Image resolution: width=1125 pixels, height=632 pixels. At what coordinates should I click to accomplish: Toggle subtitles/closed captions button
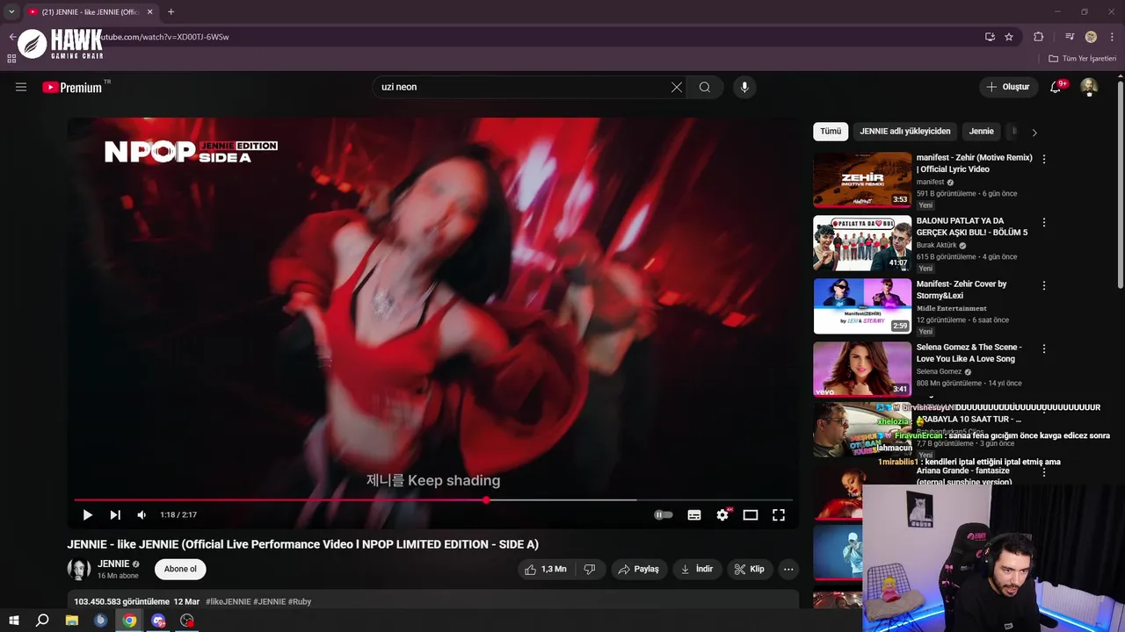point(694,515)
